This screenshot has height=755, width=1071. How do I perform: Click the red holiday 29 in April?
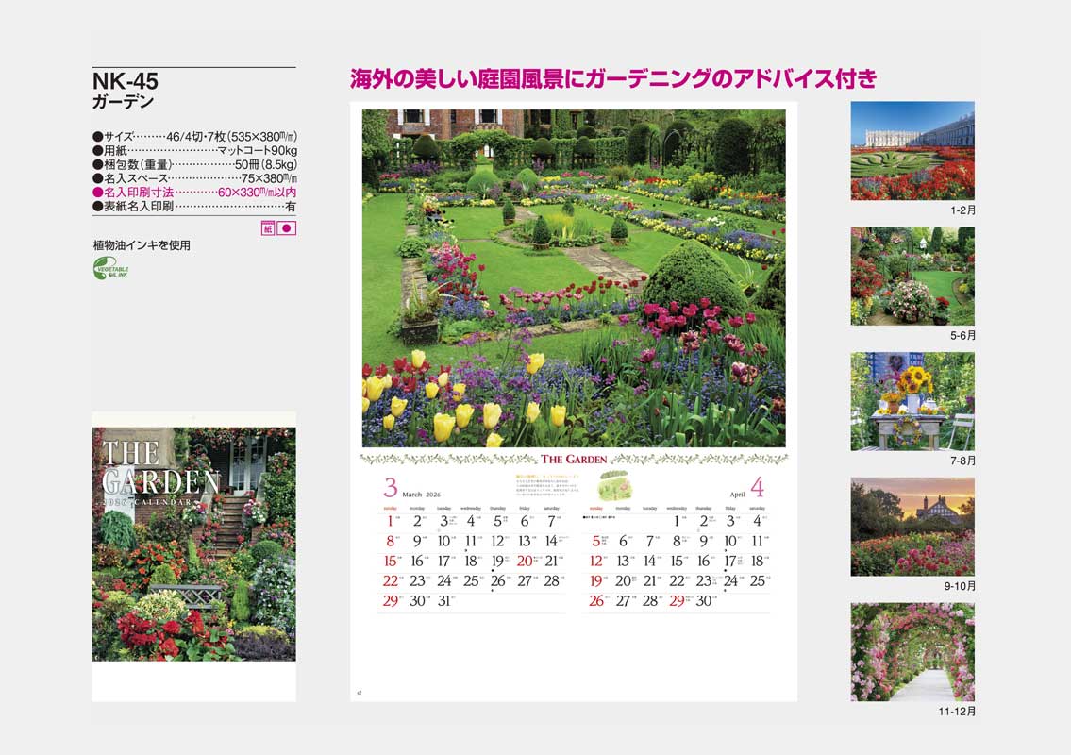point(677,600)
